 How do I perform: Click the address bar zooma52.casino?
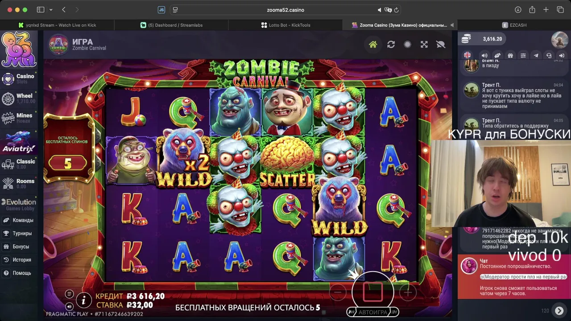click(285, 10)
